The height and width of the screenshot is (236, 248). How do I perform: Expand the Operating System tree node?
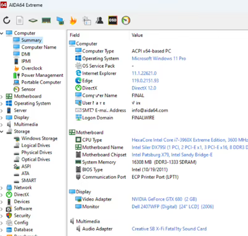[2, 104]
